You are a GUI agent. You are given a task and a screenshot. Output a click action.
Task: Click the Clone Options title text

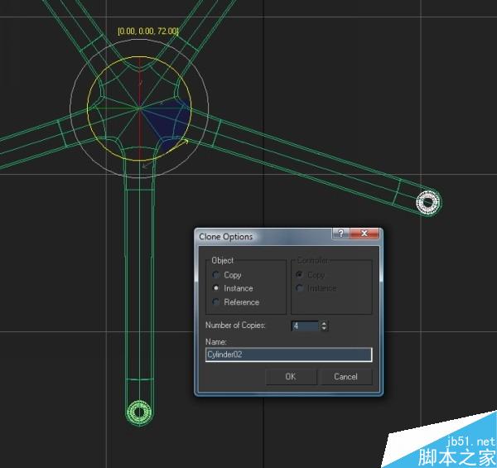[225, 237]
